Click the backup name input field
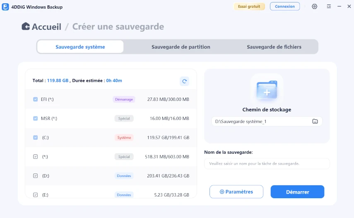Image resolution: width=354 pixels, height=218 pixels. [x=267, y=164]
